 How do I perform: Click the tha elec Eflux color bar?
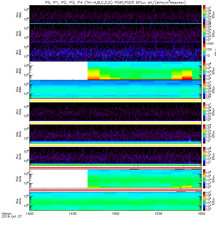[x=204, y=14]
